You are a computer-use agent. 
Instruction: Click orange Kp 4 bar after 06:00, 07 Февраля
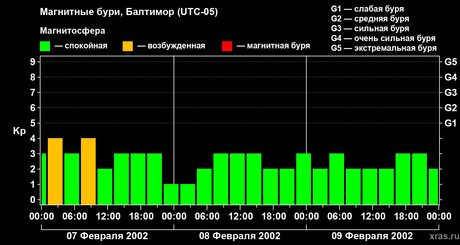pos(88,171)
